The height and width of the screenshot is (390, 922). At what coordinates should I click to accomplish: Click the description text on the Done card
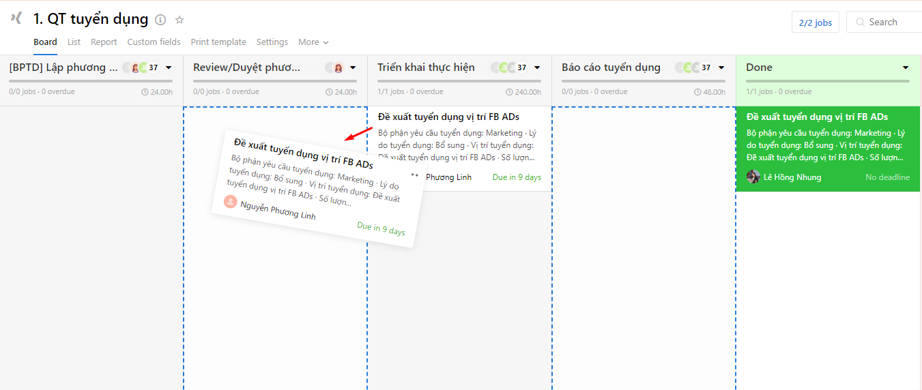click(825, 145)
